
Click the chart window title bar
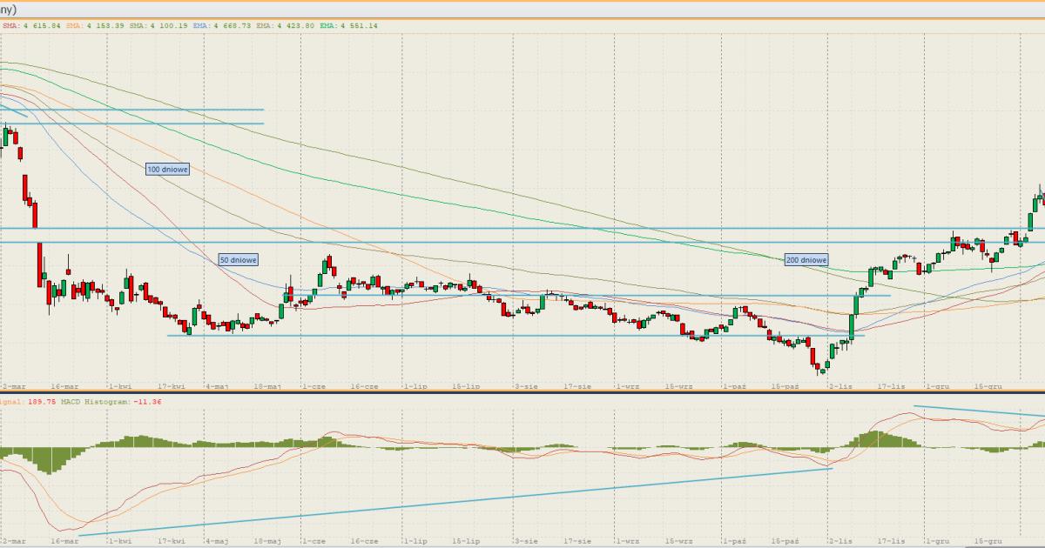pos(522,9)
